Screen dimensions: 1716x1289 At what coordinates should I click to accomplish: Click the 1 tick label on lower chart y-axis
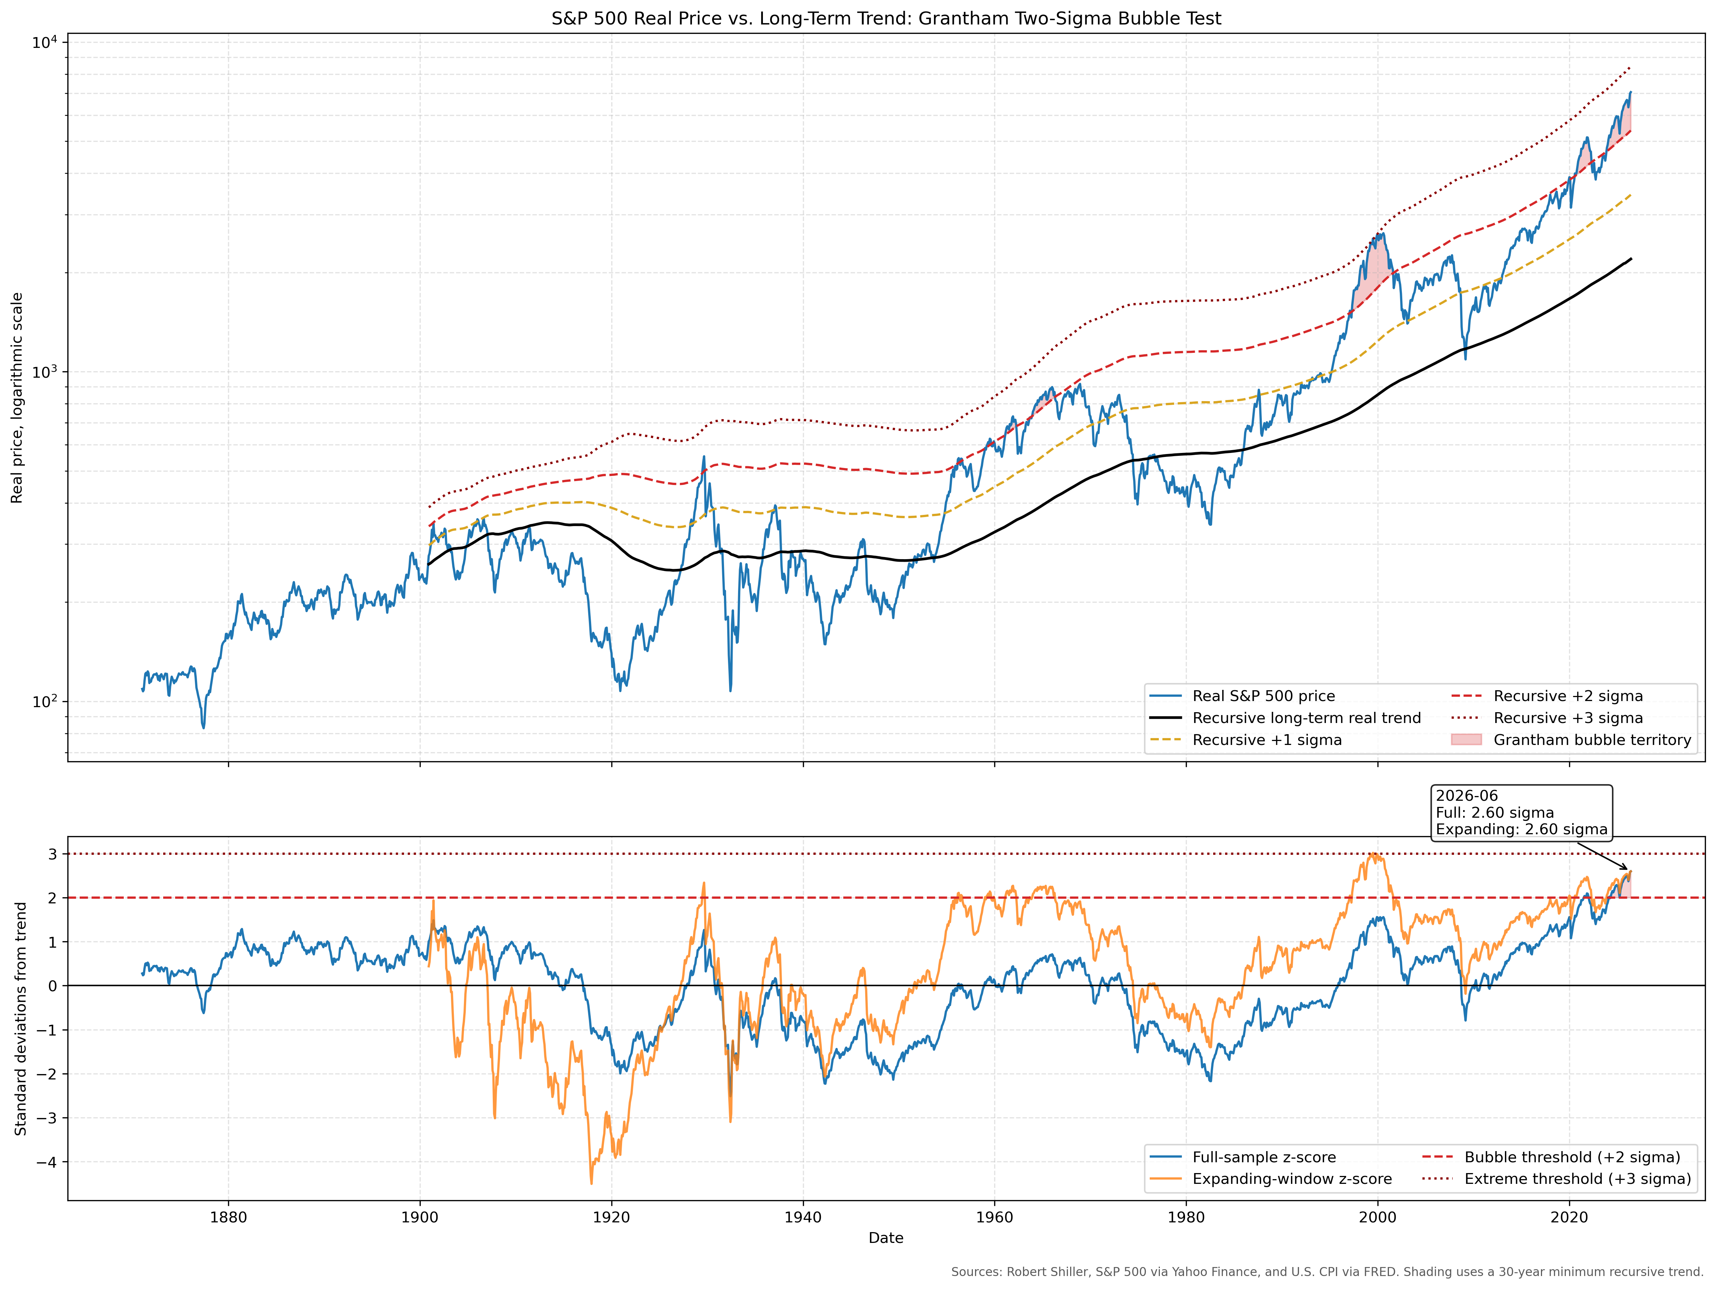(53, 942)
